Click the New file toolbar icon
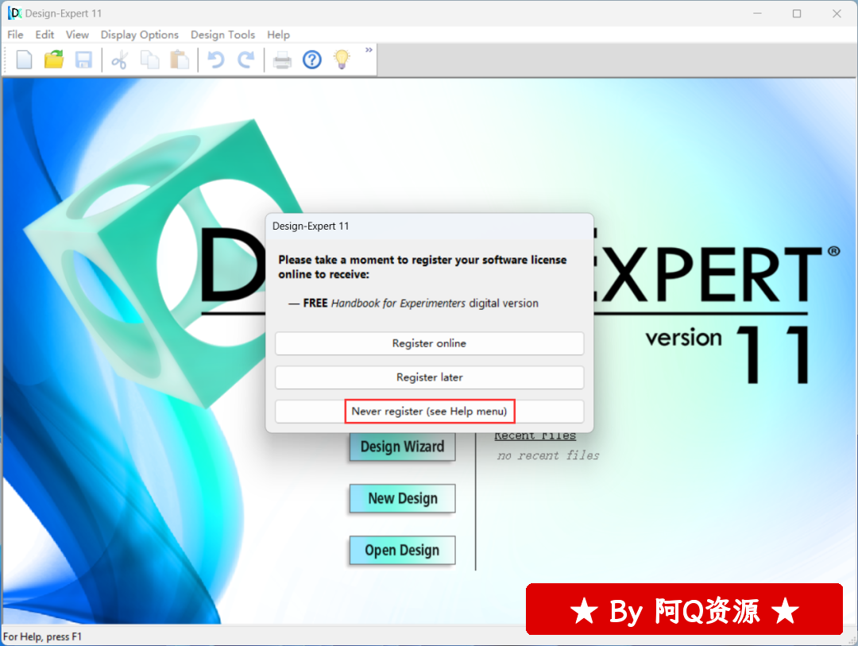The height and width of the screenshot is (646, 858). coord(25,60)
